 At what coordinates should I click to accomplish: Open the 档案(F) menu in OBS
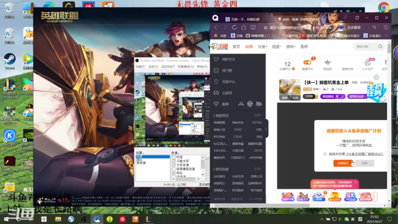[141, 67]
